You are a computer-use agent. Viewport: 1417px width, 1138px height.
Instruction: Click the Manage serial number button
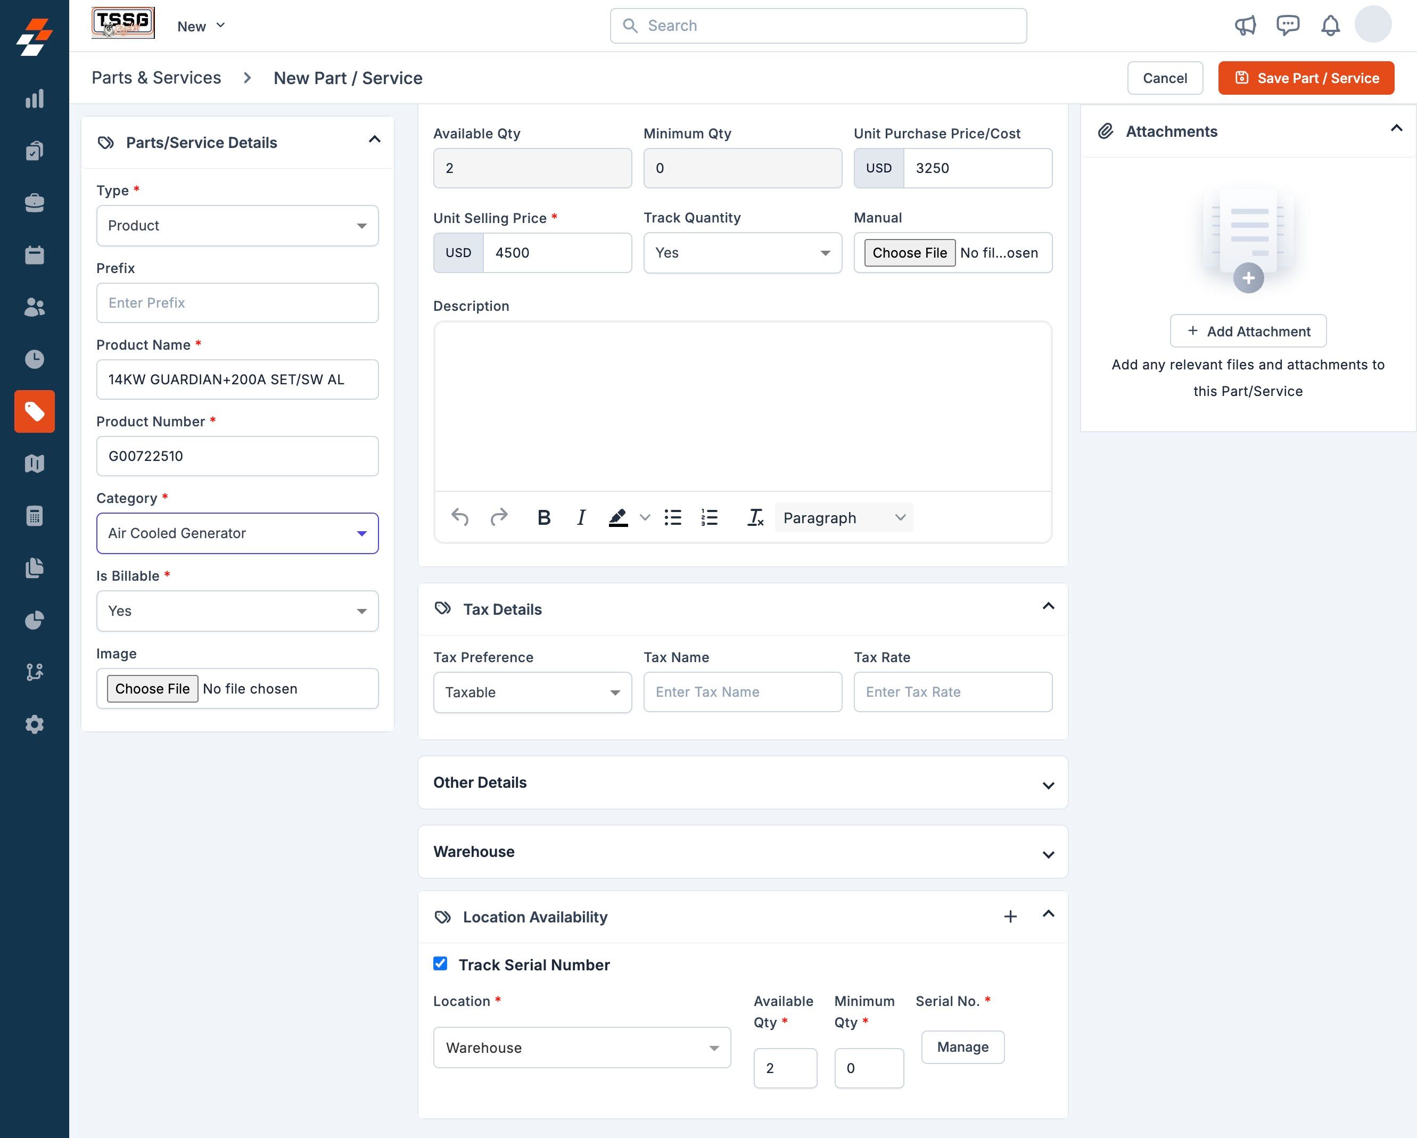962,1046
